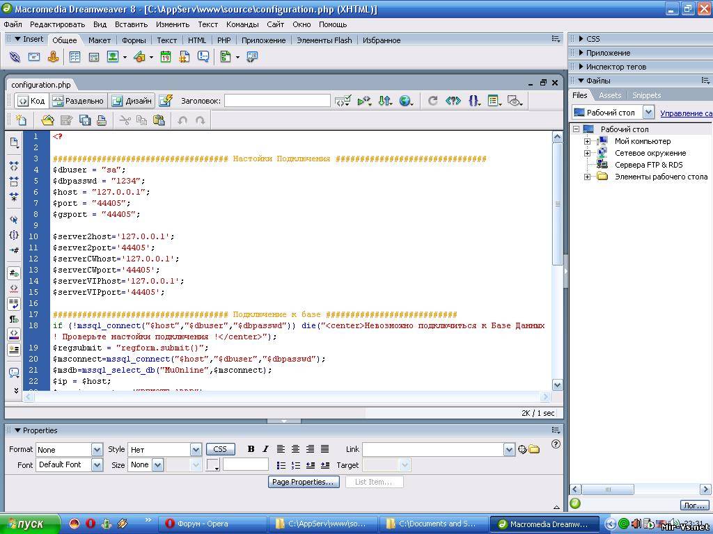Open Opera icon in quick launch
The image size is (713, 534).
click(91, 524)
